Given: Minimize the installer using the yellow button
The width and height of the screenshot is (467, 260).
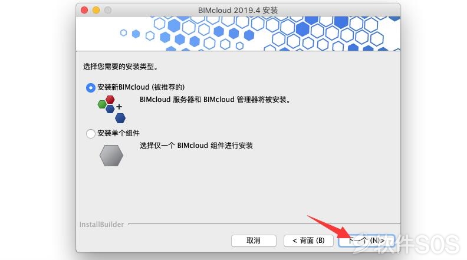Looking at the screenshot, I should coord(96,10).
